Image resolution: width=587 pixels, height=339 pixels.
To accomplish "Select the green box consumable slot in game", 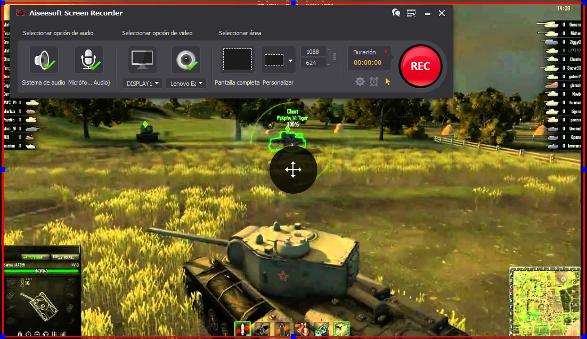I will pos(341,329).
